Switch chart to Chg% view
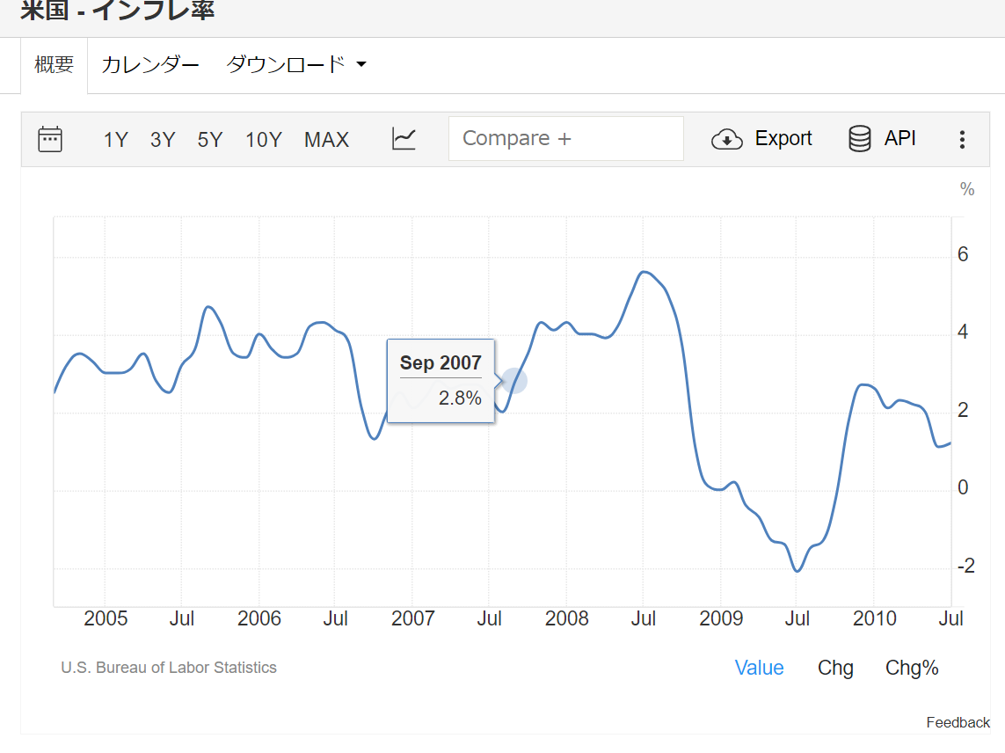The width and height of the screenshot is (1005, 753). pyautogui.click(x=912, y=668)
